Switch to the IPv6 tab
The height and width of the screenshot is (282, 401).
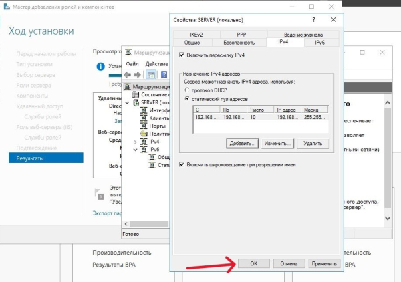coord(319,43)
